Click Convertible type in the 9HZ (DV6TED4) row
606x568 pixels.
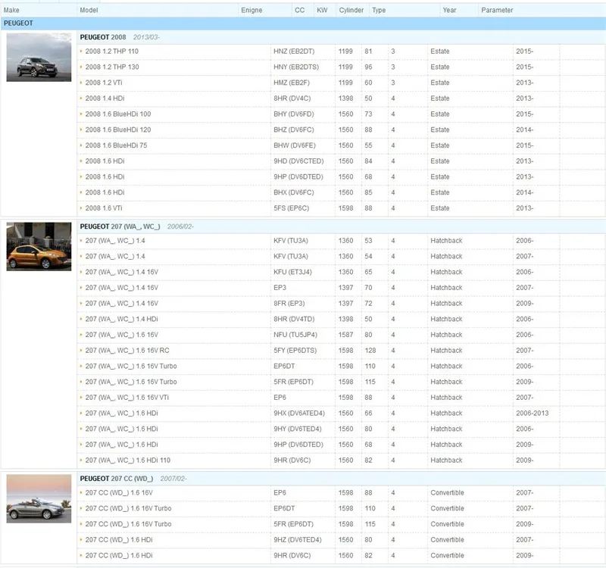(x=447, y=540)
